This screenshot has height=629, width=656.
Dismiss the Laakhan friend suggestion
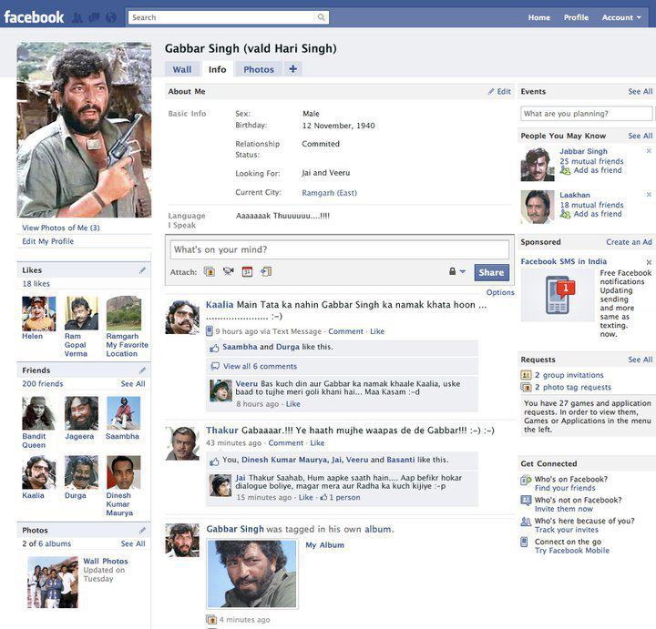click(649, 195)
